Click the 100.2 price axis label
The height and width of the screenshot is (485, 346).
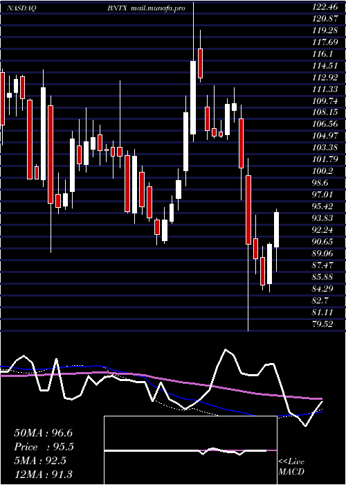tap(322, 171)
